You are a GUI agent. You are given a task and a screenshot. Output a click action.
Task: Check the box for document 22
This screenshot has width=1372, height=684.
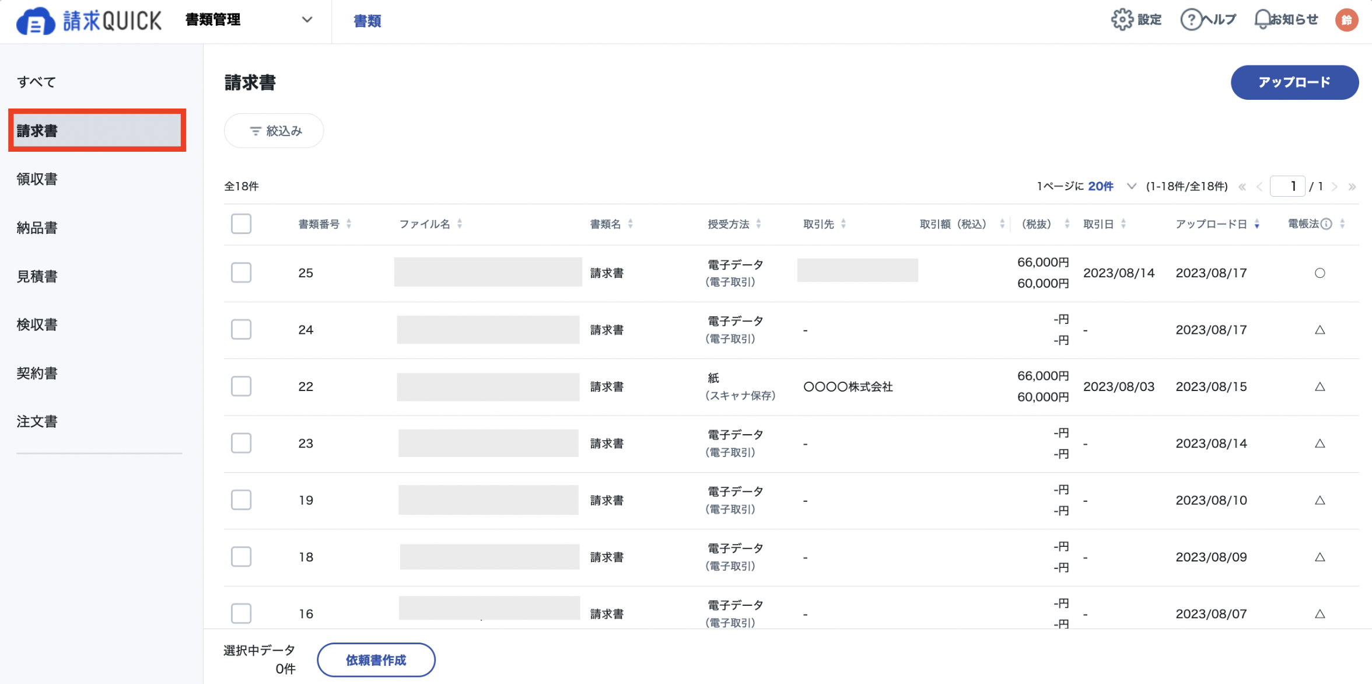point(241,386)
